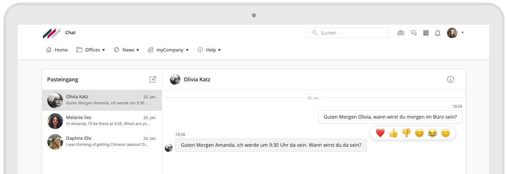Click the 20. Jan. date separator label
Screen dimensions: 507x174
314,98
